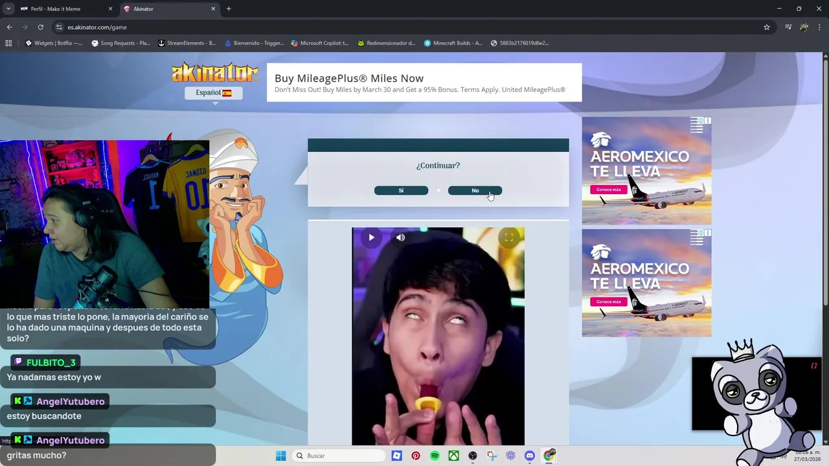Click the video thumbnail of the face
Viewport: 829px width, 466px height.
pyautogui.click(x=438, y=337)
